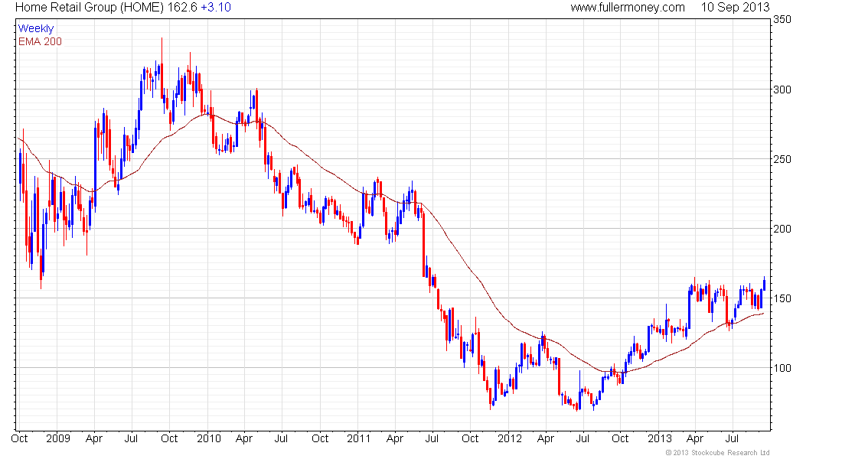Click the +3.10 price change value
The image size is (842, 459).
(216, 8)
